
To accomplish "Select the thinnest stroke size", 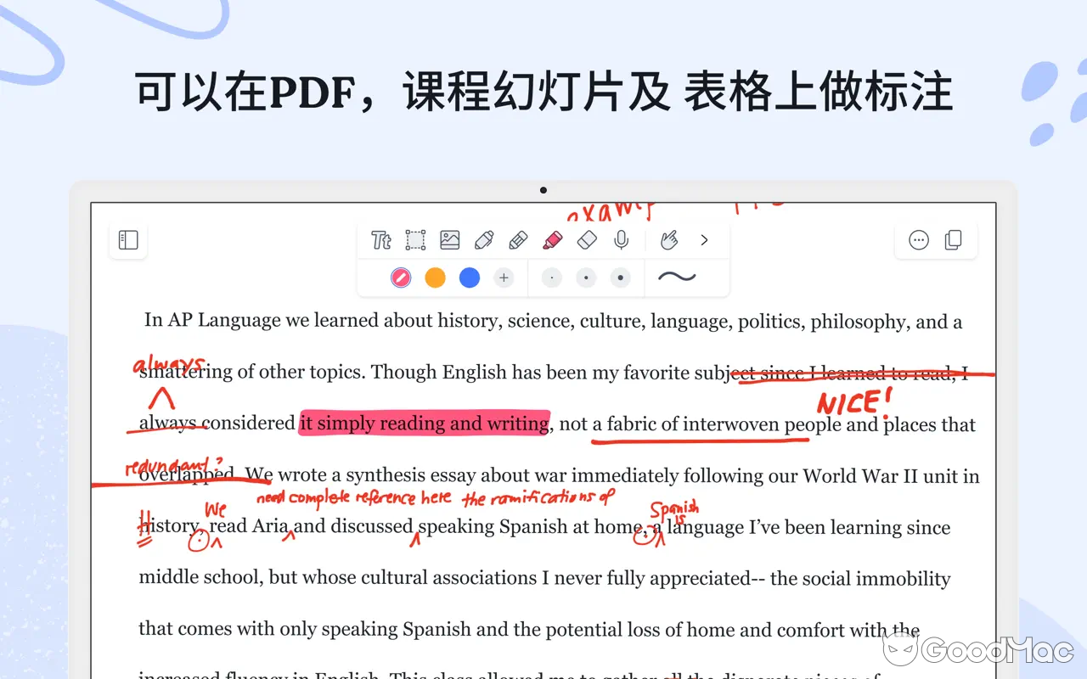I will pos(552,278).
